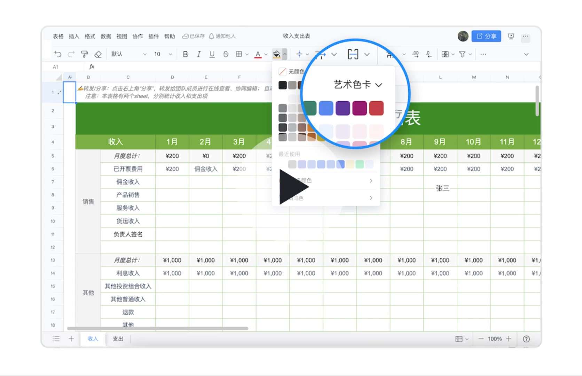Open the font color dropdown arrow

[x=266, y=54]
